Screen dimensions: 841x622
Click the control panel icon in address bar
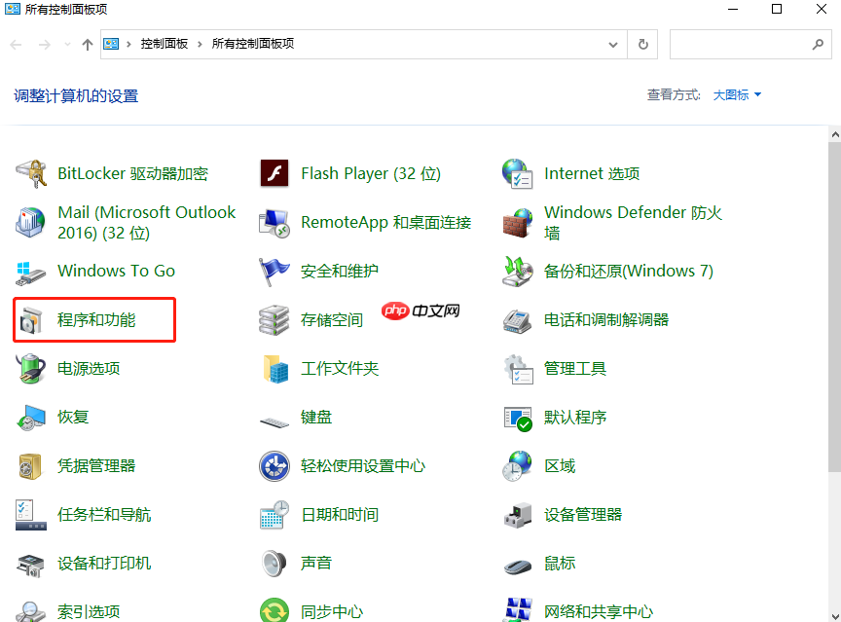[x=111, y=44]
